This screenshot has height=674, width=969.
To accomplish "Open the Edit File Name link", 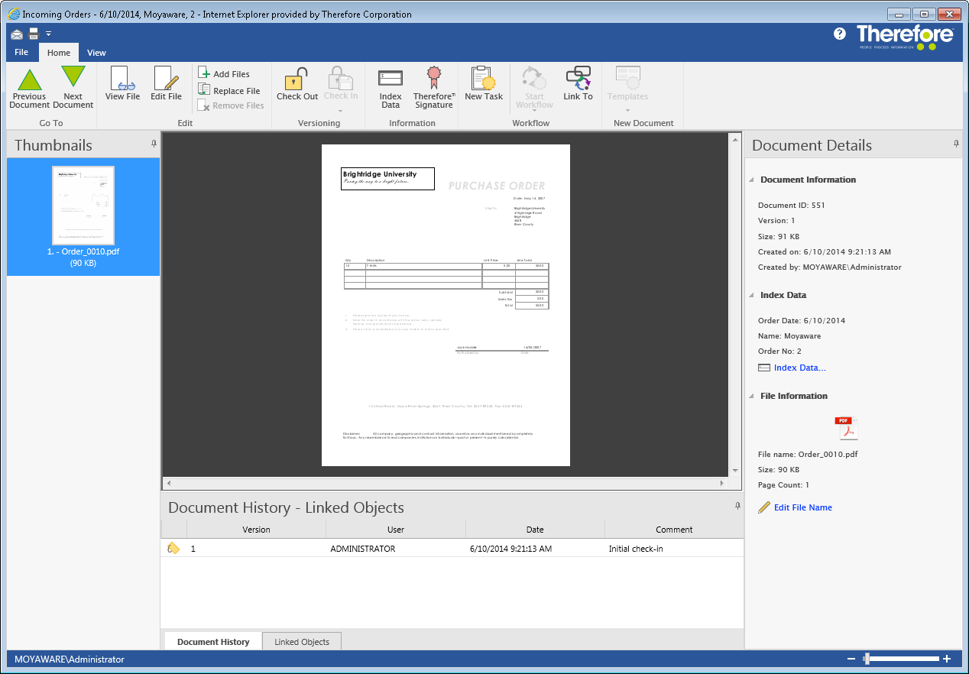I will click(802, 507).
